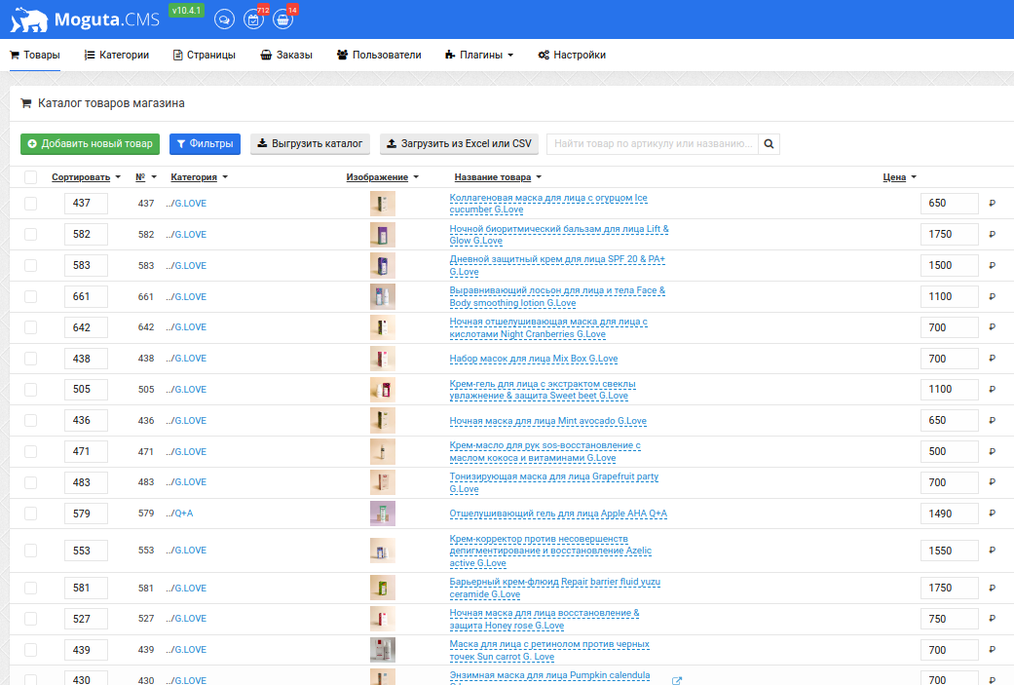This screenshot has width=1014, height=685.
Task: Tick the checkbox for product 642
Action: (30, 327)
